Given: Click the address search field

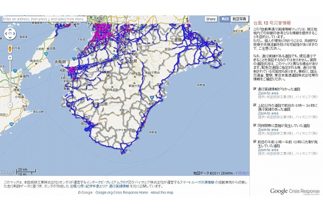Looking at the screenshot, I should 44,19.
